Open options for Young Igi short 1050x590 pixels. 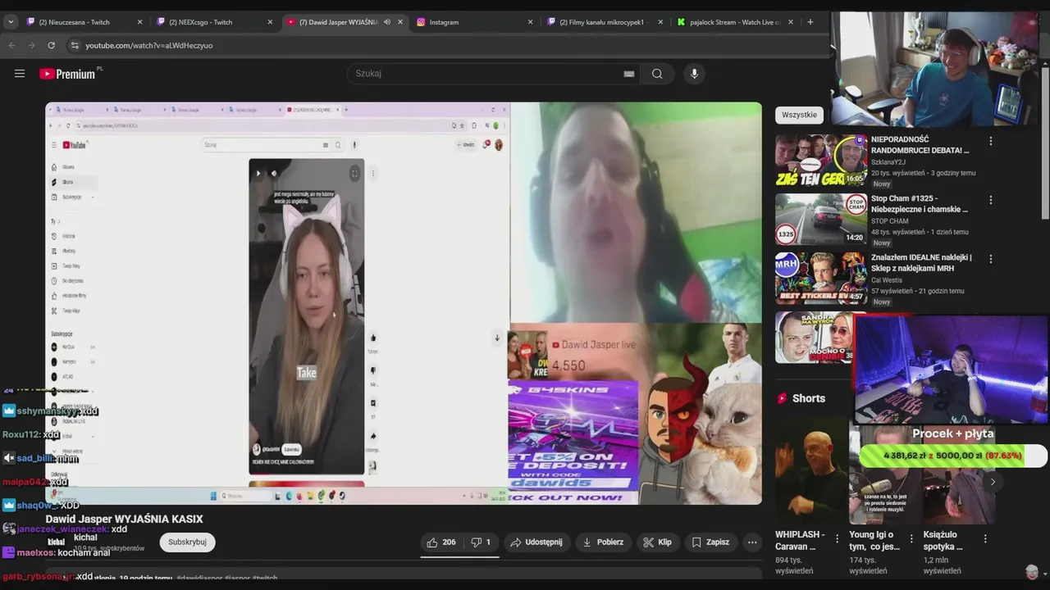(x=911, y=538)
